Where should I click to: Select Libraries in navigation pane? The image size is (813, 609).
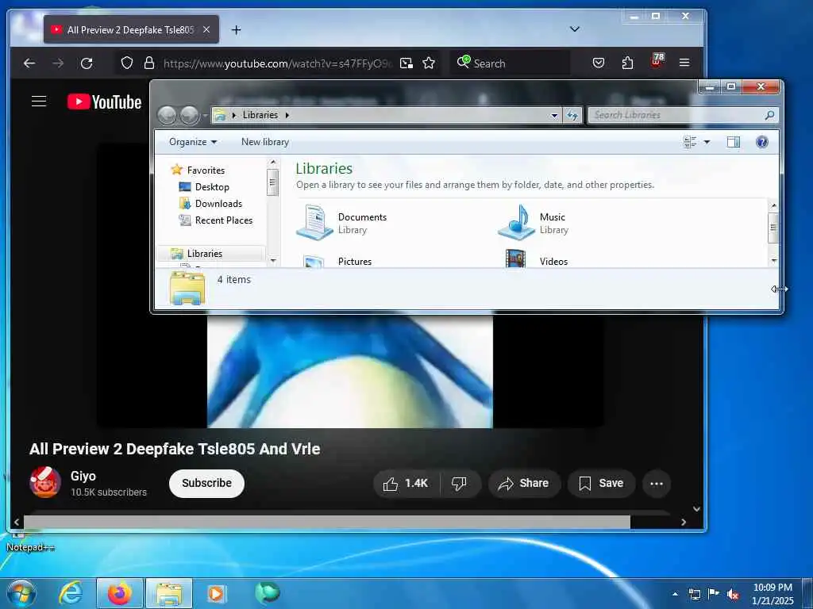coord(204,253)
